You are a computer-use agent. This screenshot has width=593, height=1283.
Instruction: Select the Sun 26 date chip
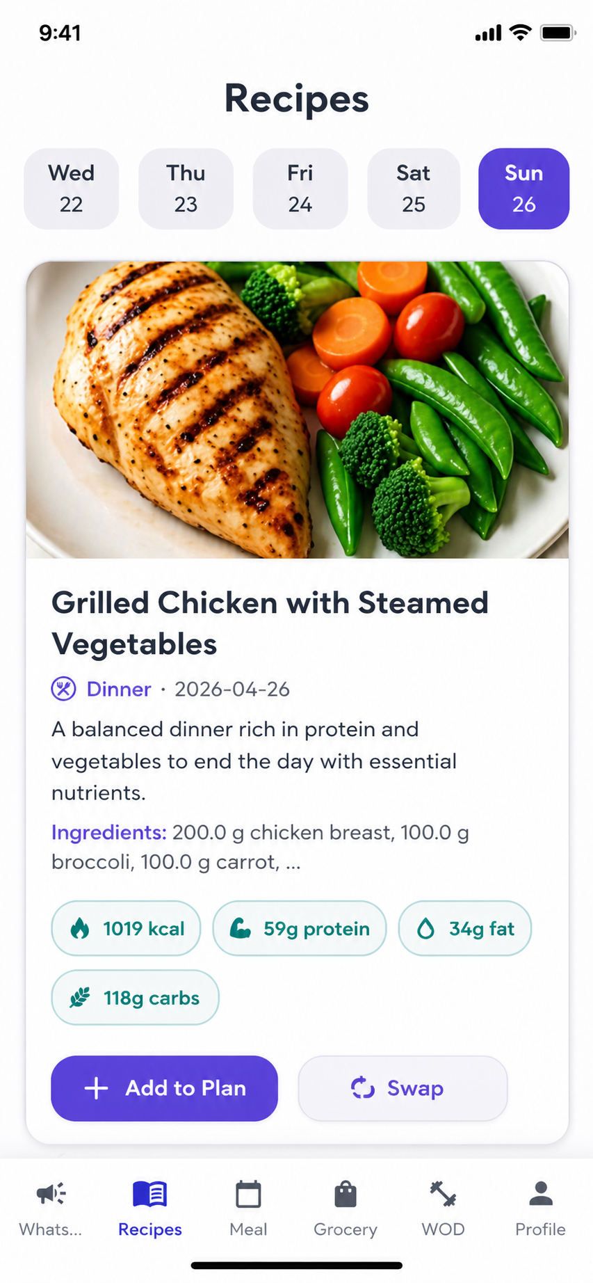pos(523,189)
